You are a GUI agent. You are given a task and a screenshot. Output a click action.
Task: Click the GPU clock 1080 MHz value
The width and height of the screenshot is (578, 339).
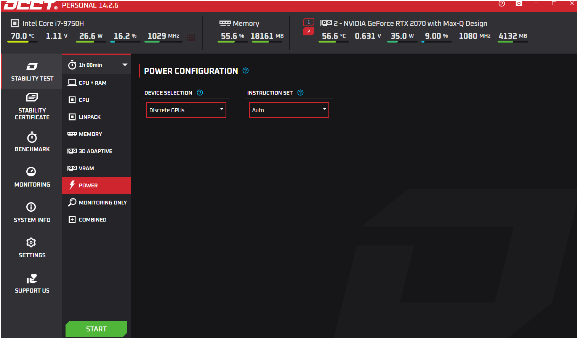[x=475, y=36]
